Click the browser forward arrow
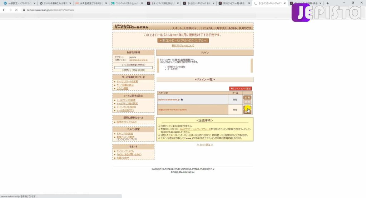The image size is (366, 198). pyautogui.click(x=10, y=10)
